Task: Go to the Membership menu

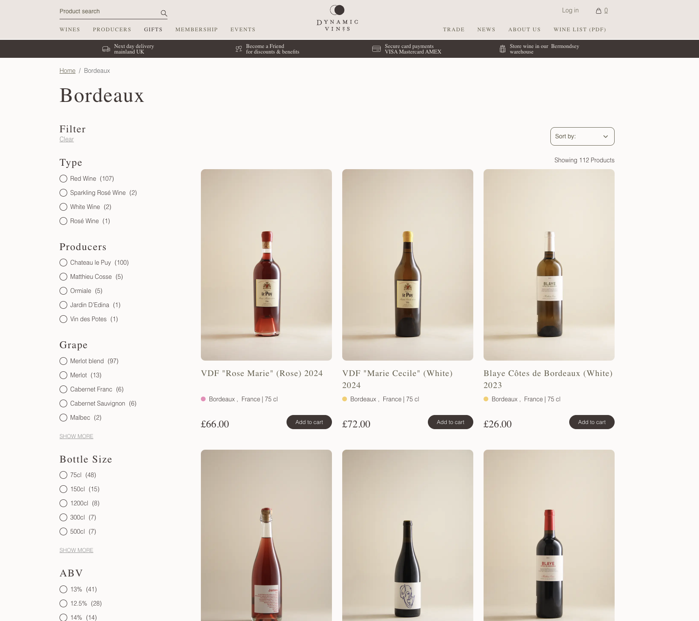Action: 196,30
